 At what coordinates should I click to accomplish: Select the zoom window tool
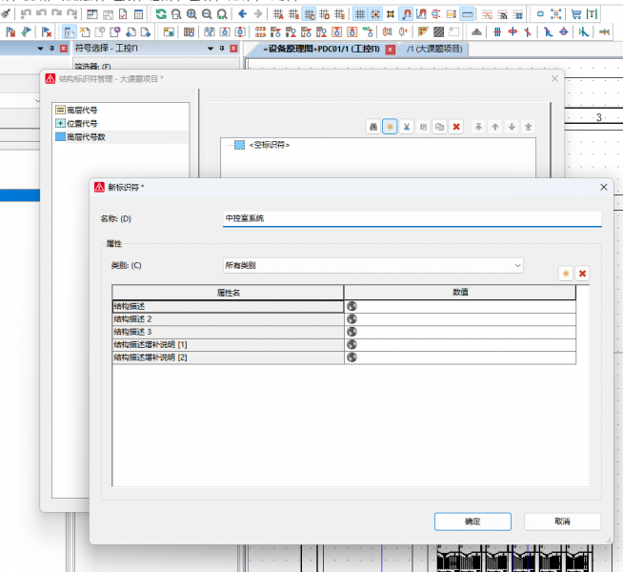pos(176,14)
